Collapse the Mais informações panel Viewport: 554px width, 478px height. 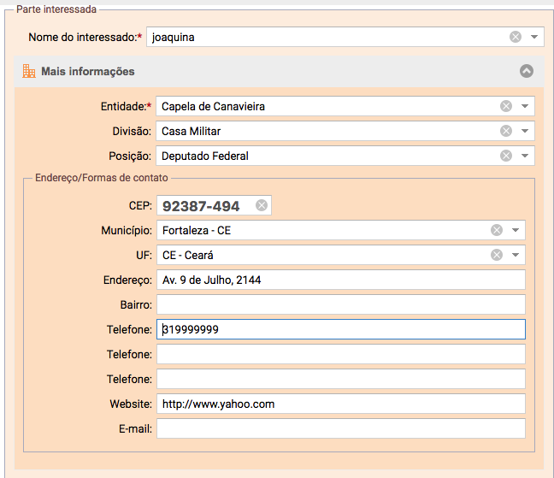tap(527, 71)
